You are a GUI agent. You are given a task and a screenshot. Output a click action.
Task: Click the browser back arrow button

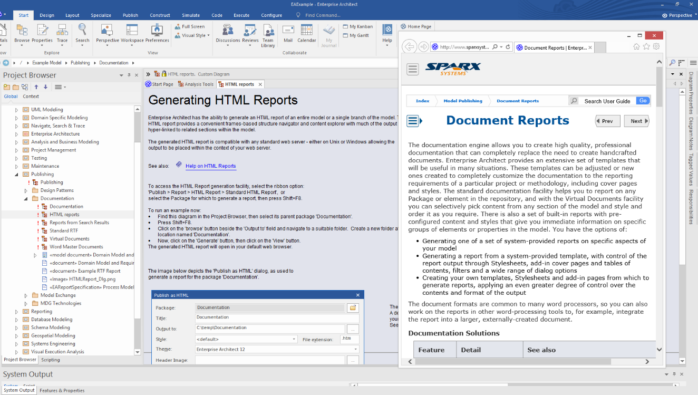pos(410,46)
